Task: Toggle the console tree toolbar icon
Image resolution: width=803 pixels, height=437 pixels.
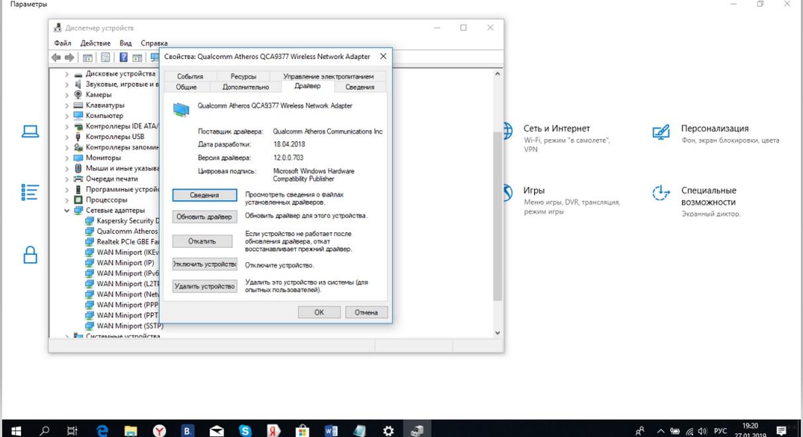Action: [x=88, y=58]
